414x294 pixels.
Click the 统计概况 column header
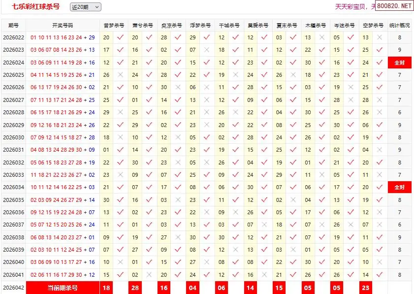(x=399, y=25)
